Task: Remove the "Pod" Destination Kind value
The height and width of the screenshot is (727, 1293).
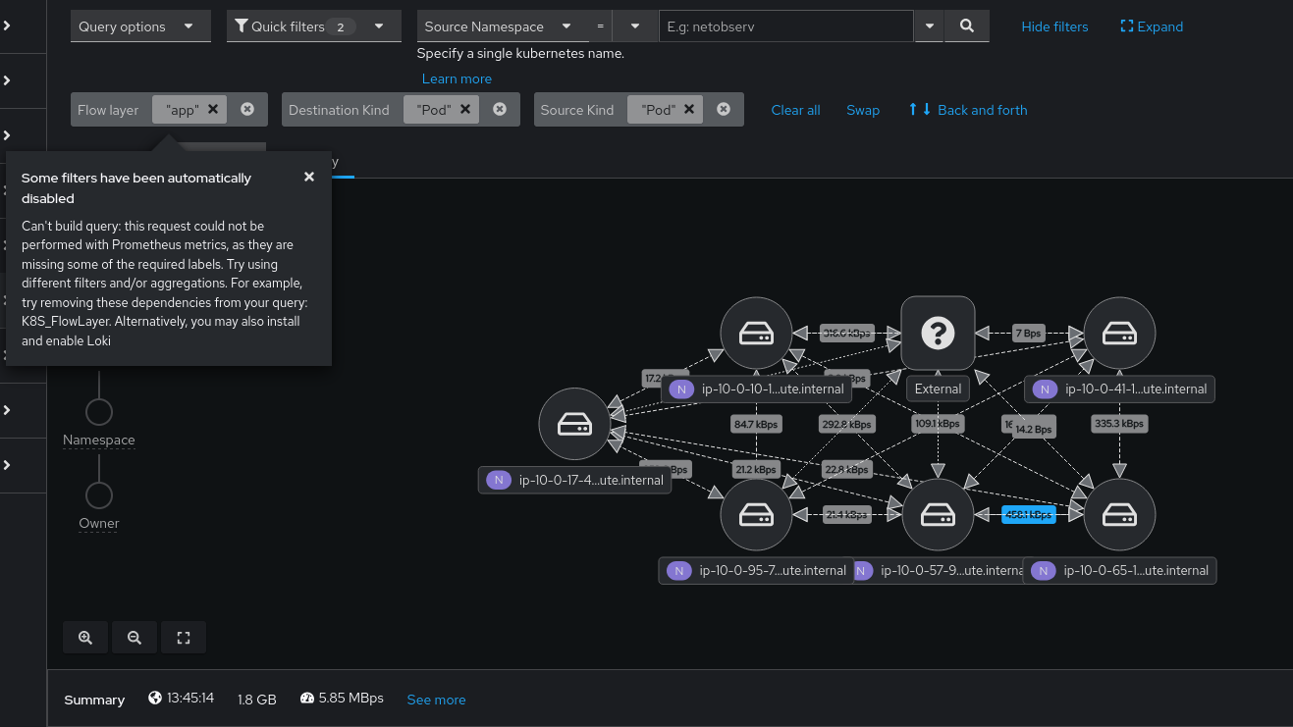Action: 465,110
